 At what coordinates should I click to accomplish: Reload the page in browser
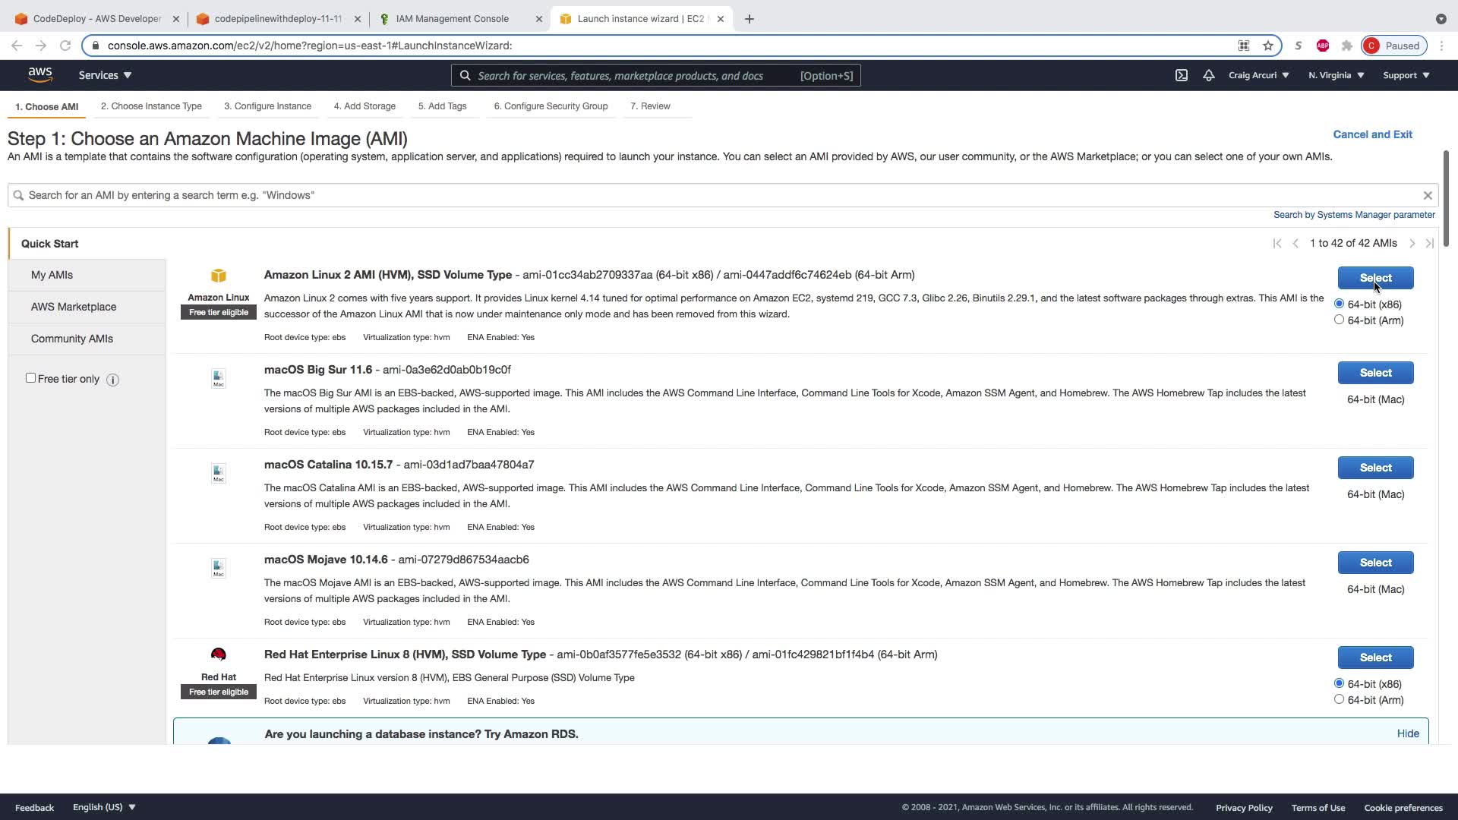(x=65, y=46)
